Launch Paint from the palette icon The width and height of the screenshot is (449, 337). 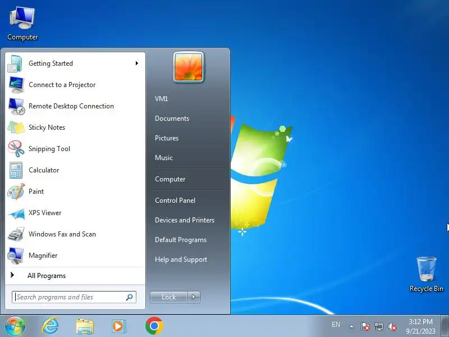point(16,192)
